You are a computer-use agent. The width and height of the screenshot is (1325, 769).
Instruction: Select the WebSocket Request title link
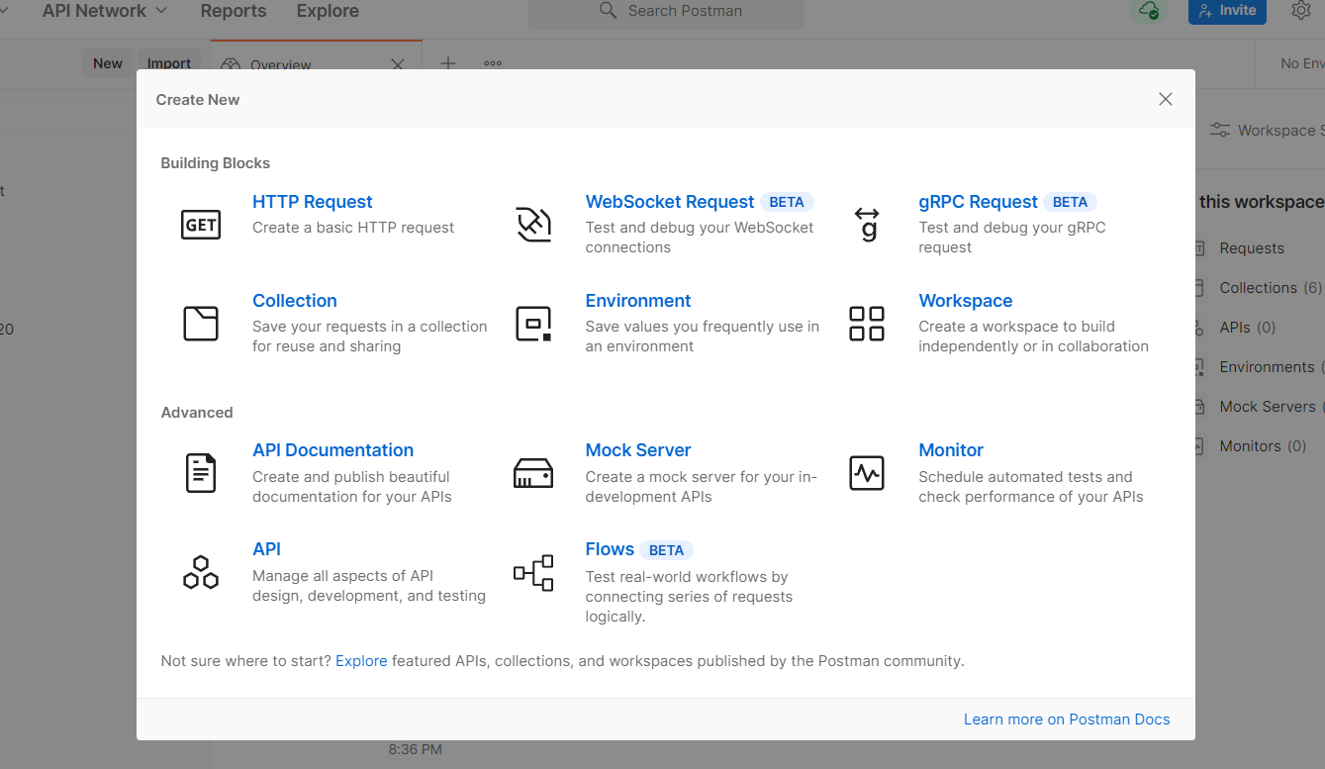tap(670, 202)
